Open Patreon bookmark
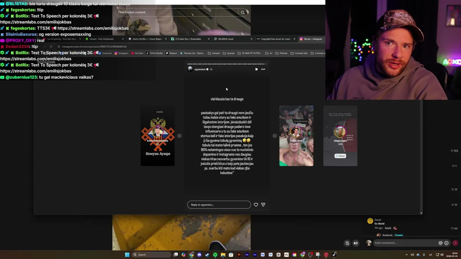 coord(171,53)
